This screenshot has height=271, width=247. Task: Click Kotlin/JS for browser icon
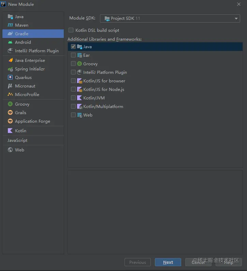pyautogui.click(x=79, y=81)
